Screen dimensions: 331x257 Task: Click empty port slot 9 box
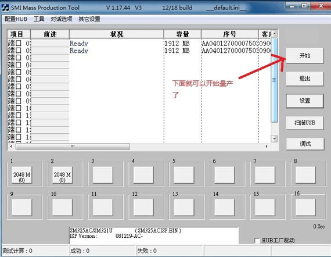click(x=21, y=208)
